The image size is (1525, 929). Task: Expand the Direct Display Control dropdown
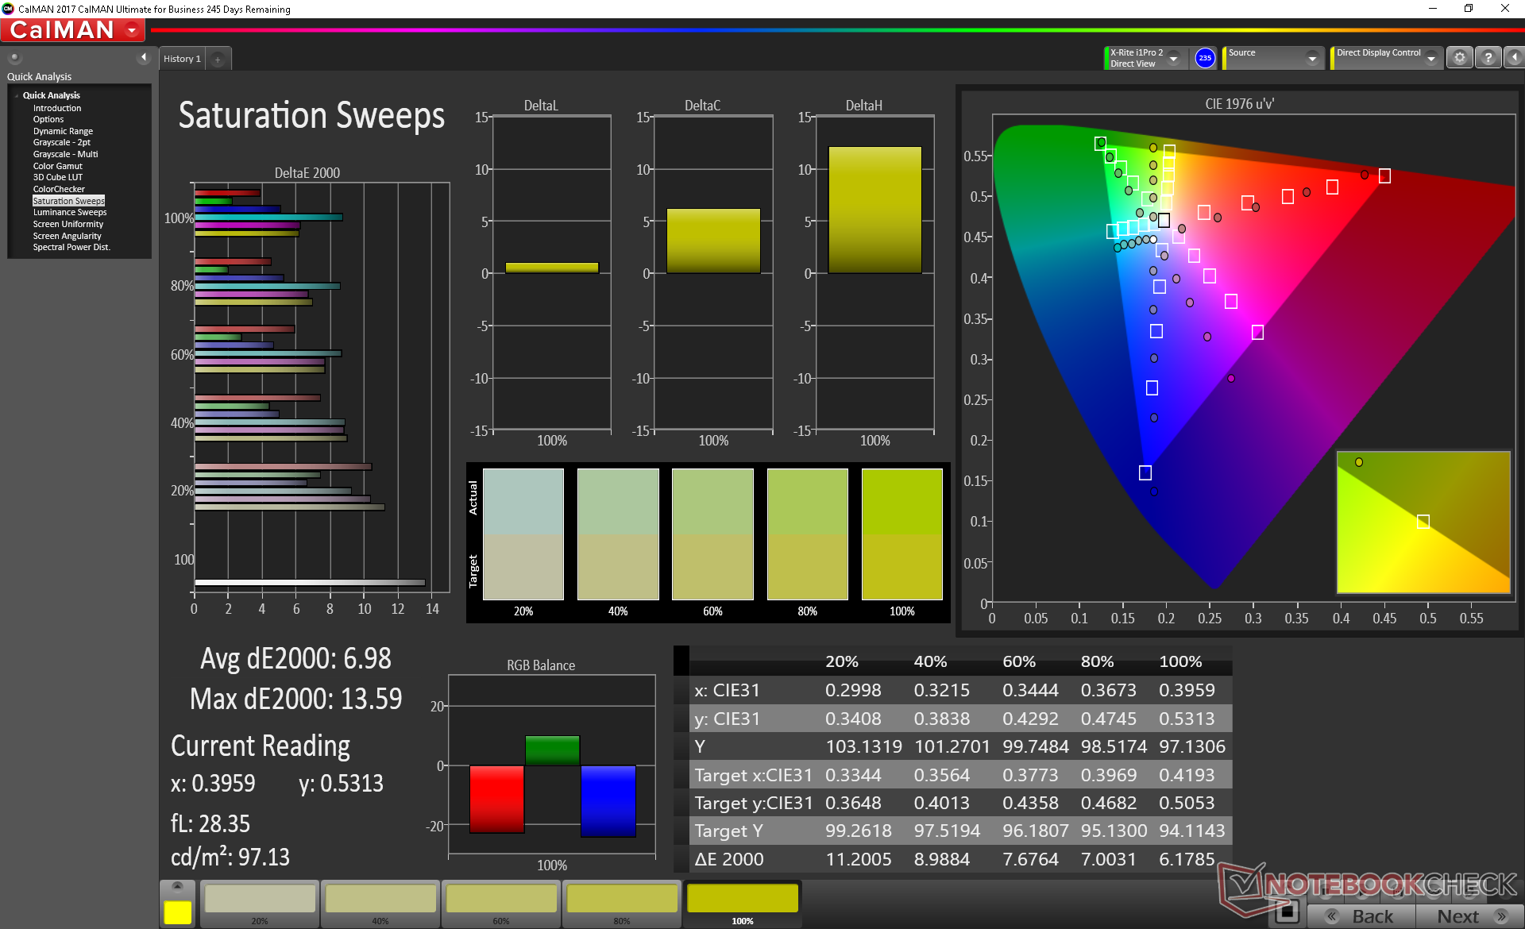point(1431,58)
